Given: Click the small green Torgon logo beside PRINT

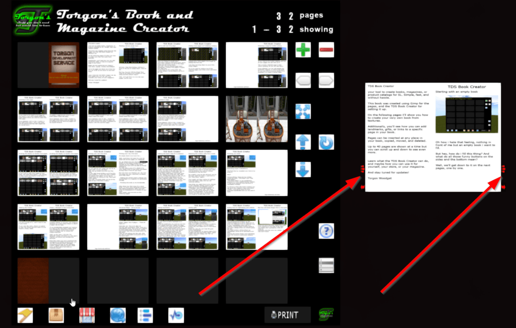Looking at the screenshot, I should 326,315.
